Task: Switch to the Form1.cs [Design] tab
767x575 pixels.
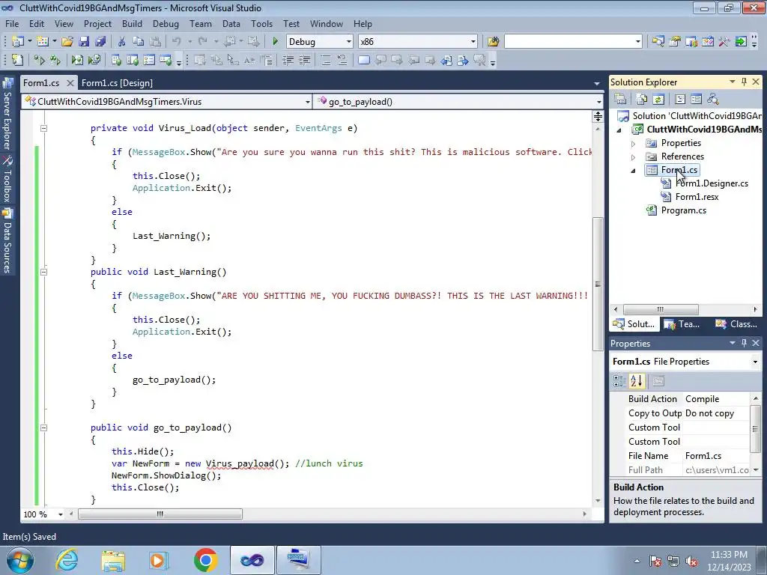Action: coord(117,83)
